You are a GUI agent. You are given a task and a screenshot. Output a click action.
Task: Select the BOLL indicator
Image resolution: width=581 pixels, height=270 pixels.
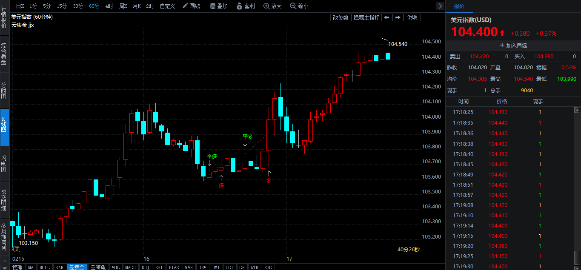pyautogui.click(x=44, y=267)
